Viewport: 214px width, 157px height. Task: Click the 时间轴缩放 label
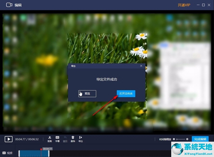[x=165, y=139]
